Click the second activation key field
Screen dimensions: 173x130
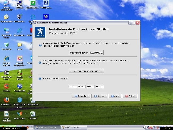[81, 87]
